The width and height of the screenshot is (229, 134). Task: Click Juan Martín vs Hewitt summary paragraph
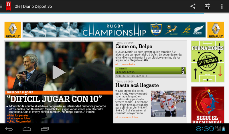click(x=149, y=56)
